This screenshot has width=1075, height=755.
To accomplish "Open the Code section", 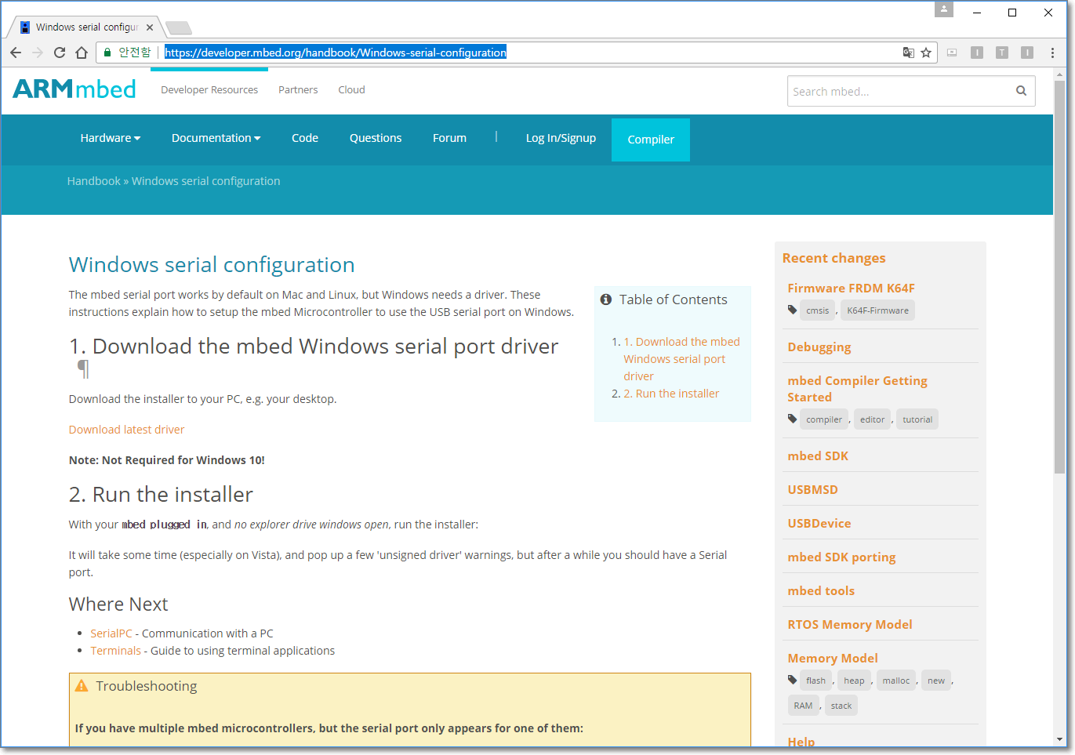I will [305, 138].
